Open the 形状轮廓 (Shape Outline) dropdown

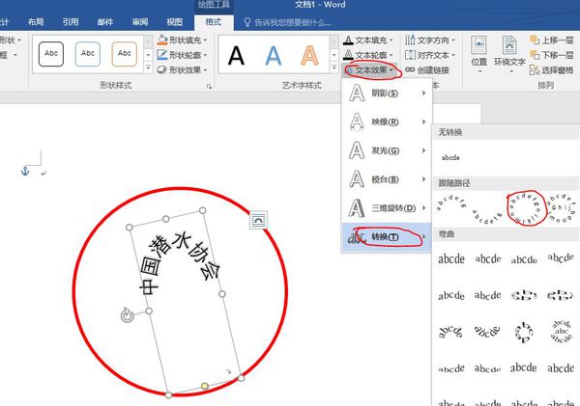coord(205,56)
